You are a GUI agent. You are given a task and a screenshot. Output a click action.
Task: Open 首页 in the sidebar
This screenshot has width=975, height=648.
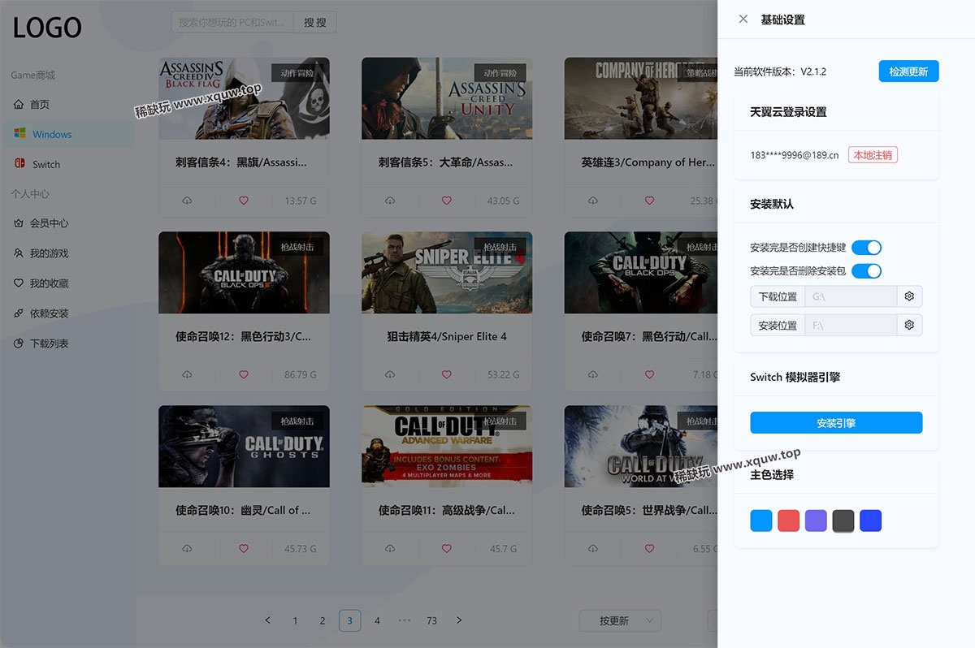68,104
